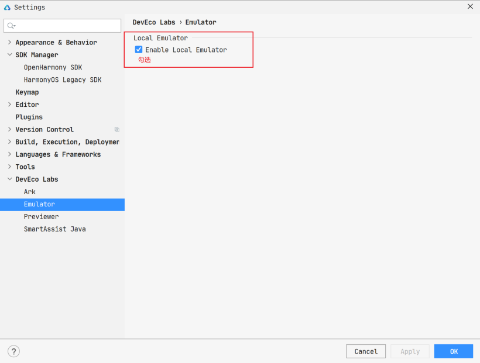Collapse the DevEco Labs section
The image size is (480, 363).
9,179
